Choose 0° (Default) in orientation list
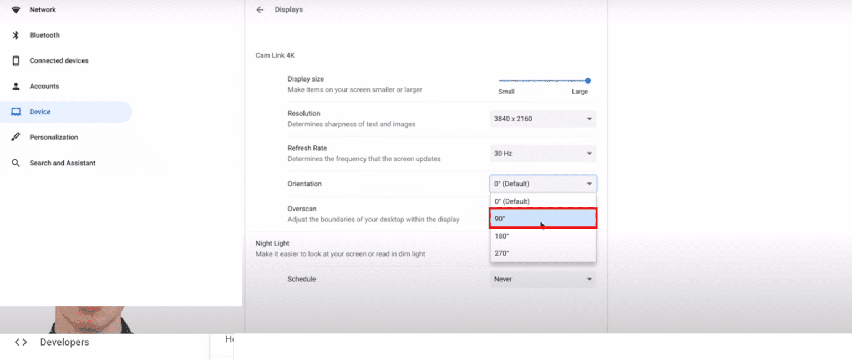 pyautogui.click(x=543, y=201)
